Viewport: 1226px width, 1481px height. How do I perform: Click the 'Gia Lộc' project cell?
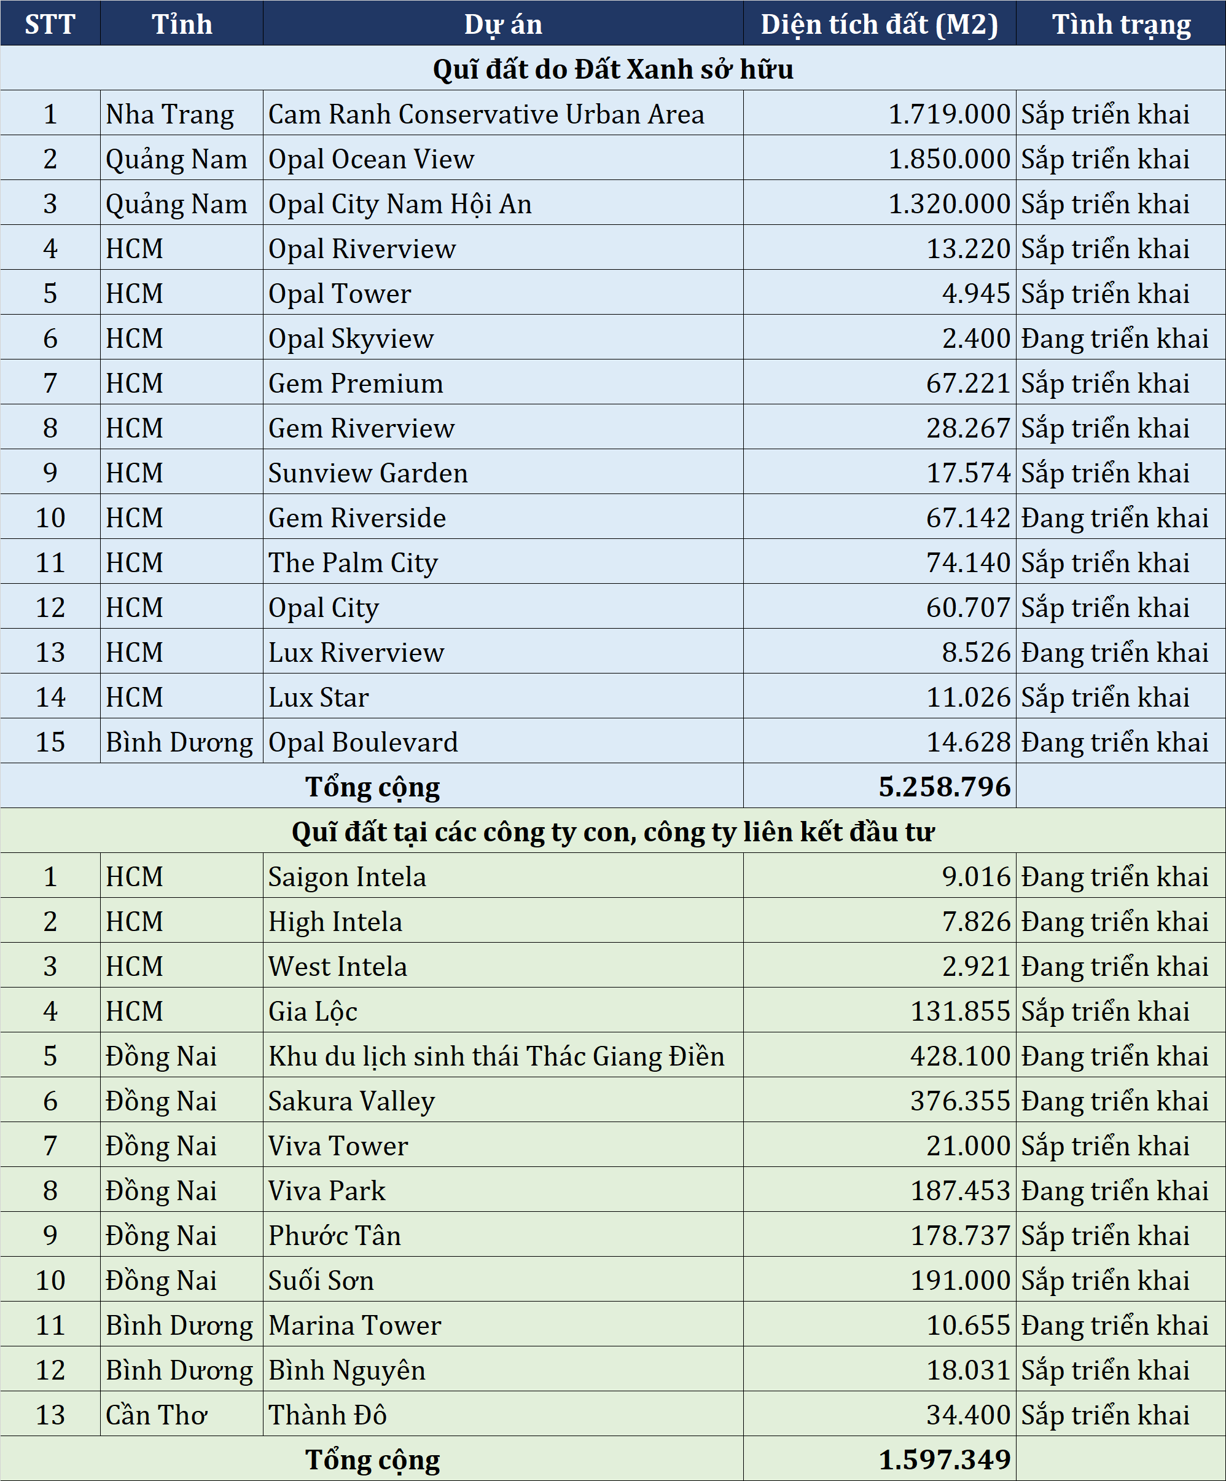(502, 1010)
